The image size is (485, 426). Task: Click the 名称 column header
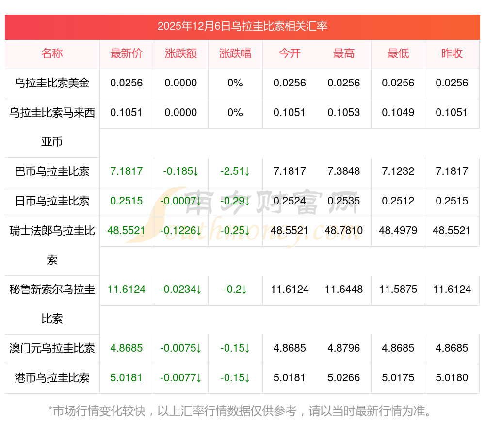52,53
